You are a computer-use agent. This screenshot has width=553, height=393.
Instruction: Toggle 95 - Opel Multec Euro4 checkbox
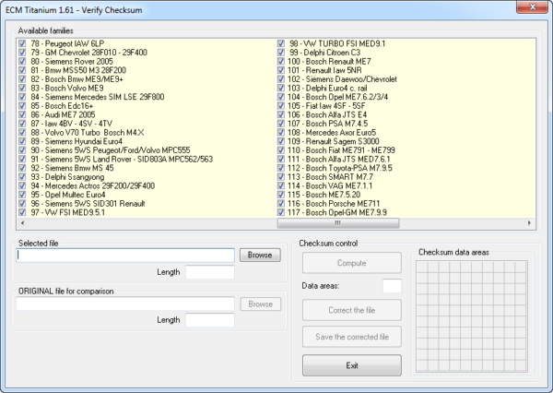pyautogui.click(x=22, y=195)
